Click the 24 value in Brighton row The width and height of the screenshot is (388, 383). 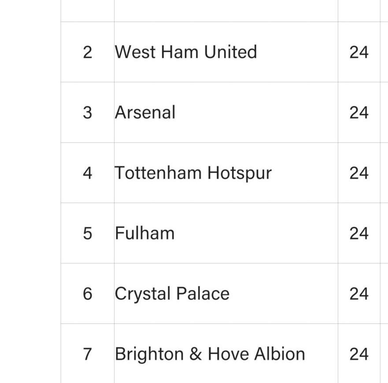[359, 354]
